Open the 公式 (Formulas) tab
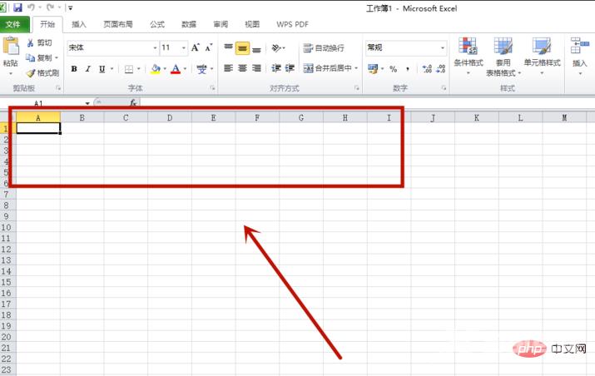595x376 pixels. [157, 25]
